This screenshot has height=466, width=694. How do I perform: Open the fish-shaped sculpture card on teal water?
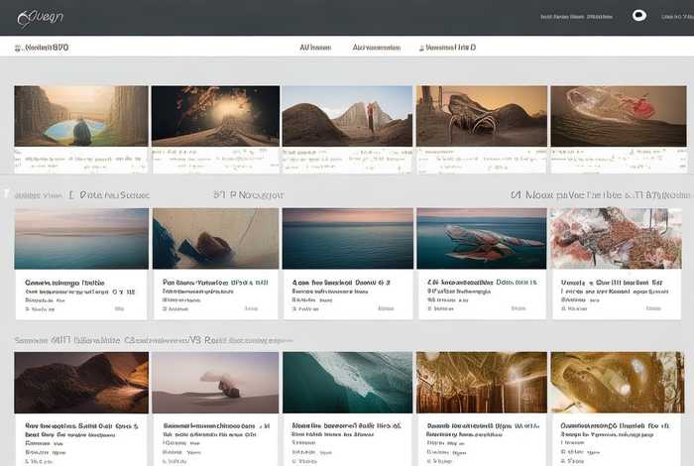481,238
